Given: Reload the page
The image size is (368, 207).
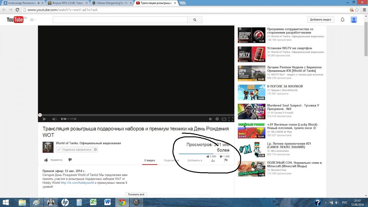Looking at the screenshot, I should [x=18, y=10].
